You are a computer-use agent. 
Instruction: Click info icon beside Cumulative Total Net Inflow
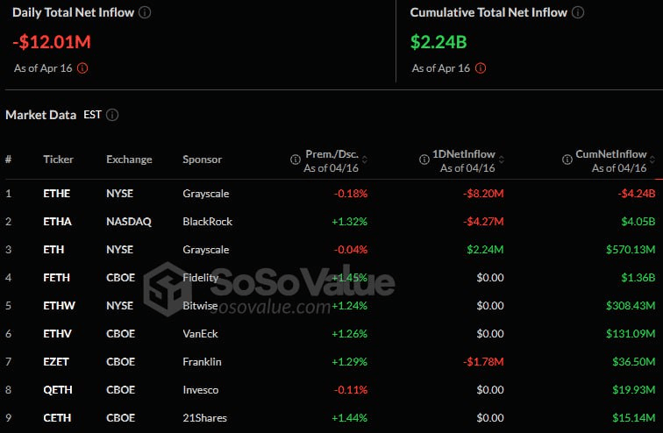point(578,12)
